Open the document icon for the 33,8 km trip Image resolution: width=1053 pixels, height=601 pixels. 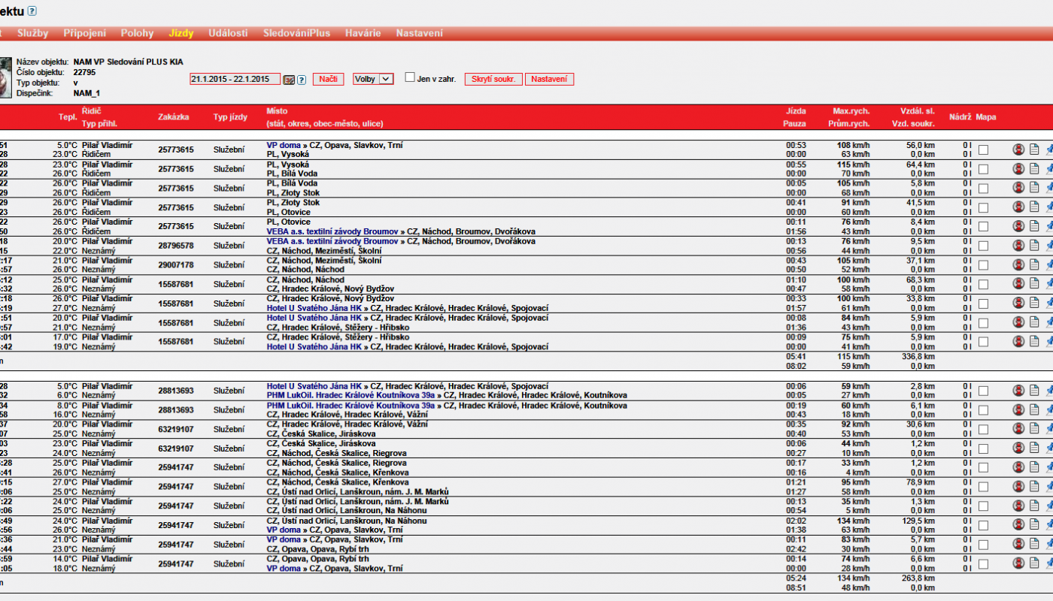(x=1034, y=303)
